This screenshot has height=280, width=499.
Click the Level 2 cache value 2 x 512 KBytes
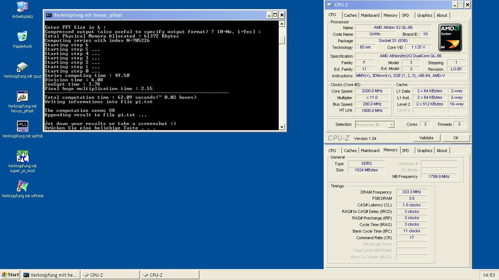pos(430,104)
